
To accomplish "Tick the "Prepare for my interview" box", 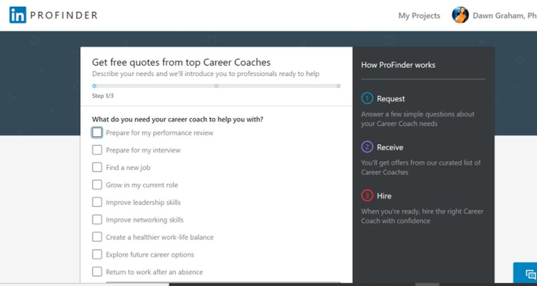I will click(x=97, y=150).
